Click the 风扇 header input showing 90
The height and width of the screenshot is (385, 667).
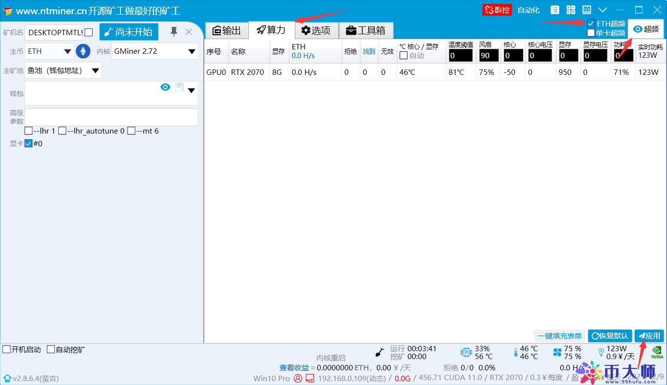(x=489, y=55)
